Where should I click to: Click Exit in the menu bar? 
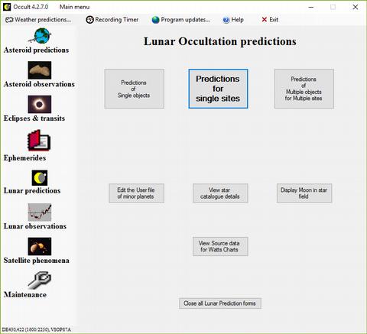coord(270,20)
